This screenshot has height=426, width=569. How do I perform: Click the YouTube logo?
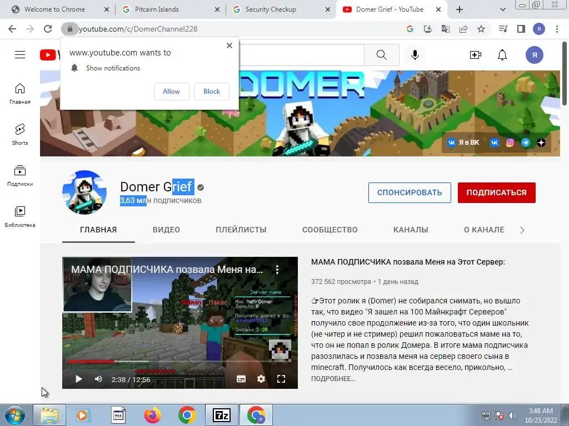[x=49, y=55]
